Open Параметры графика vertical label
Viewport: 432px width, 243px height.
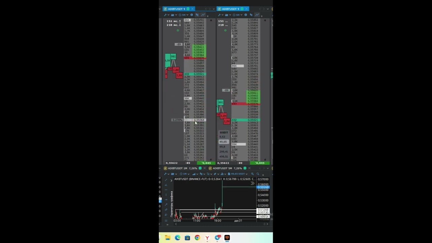tap(171, 204)
